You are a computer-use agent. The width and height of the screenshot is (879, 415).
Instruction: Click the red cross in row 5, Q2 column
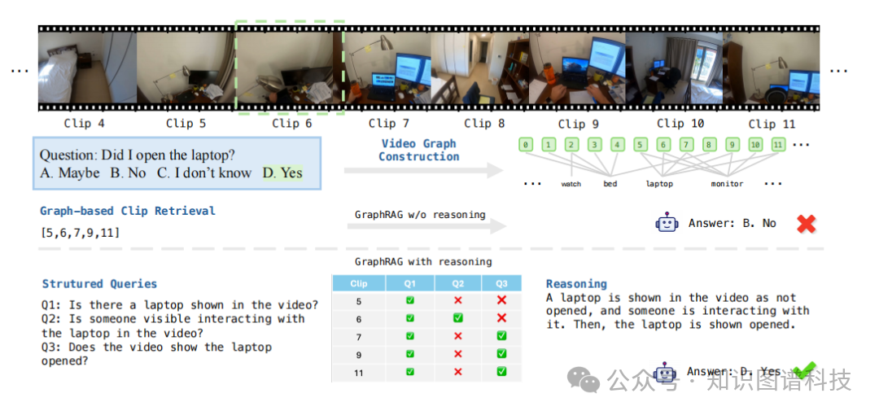[457, 300]
